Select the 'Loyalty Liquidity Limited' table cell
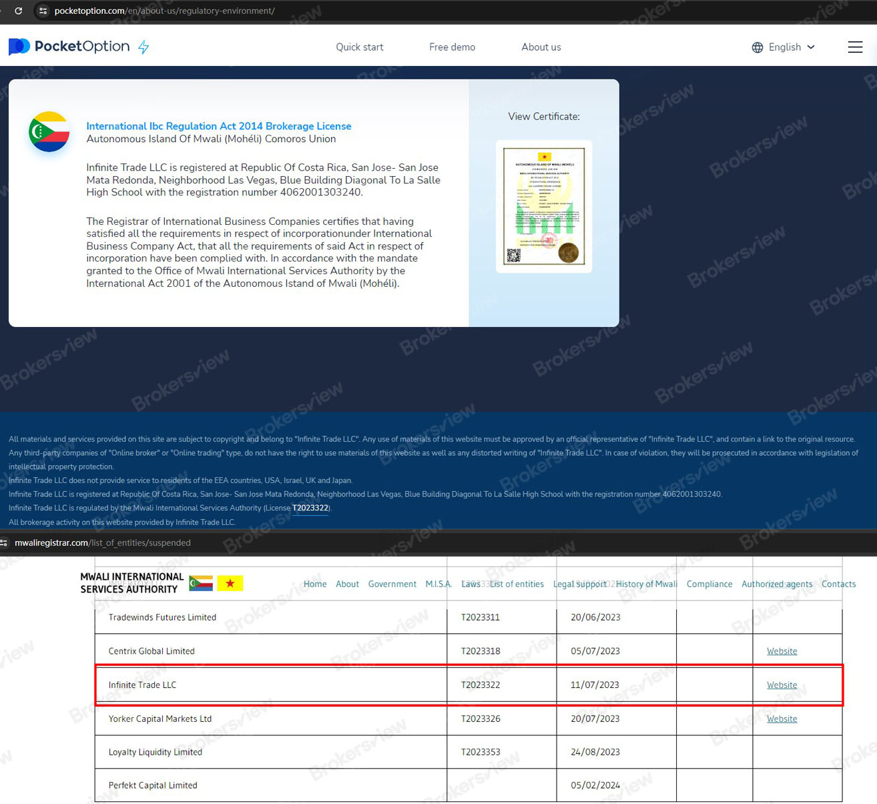Viewport: 877px width, 804px height. [271, 752]
